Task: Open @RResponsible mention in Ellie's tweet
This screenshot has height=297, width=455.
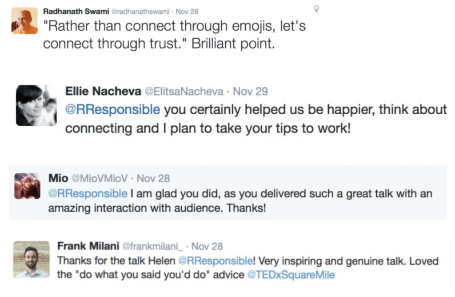Action: [112, 109]
